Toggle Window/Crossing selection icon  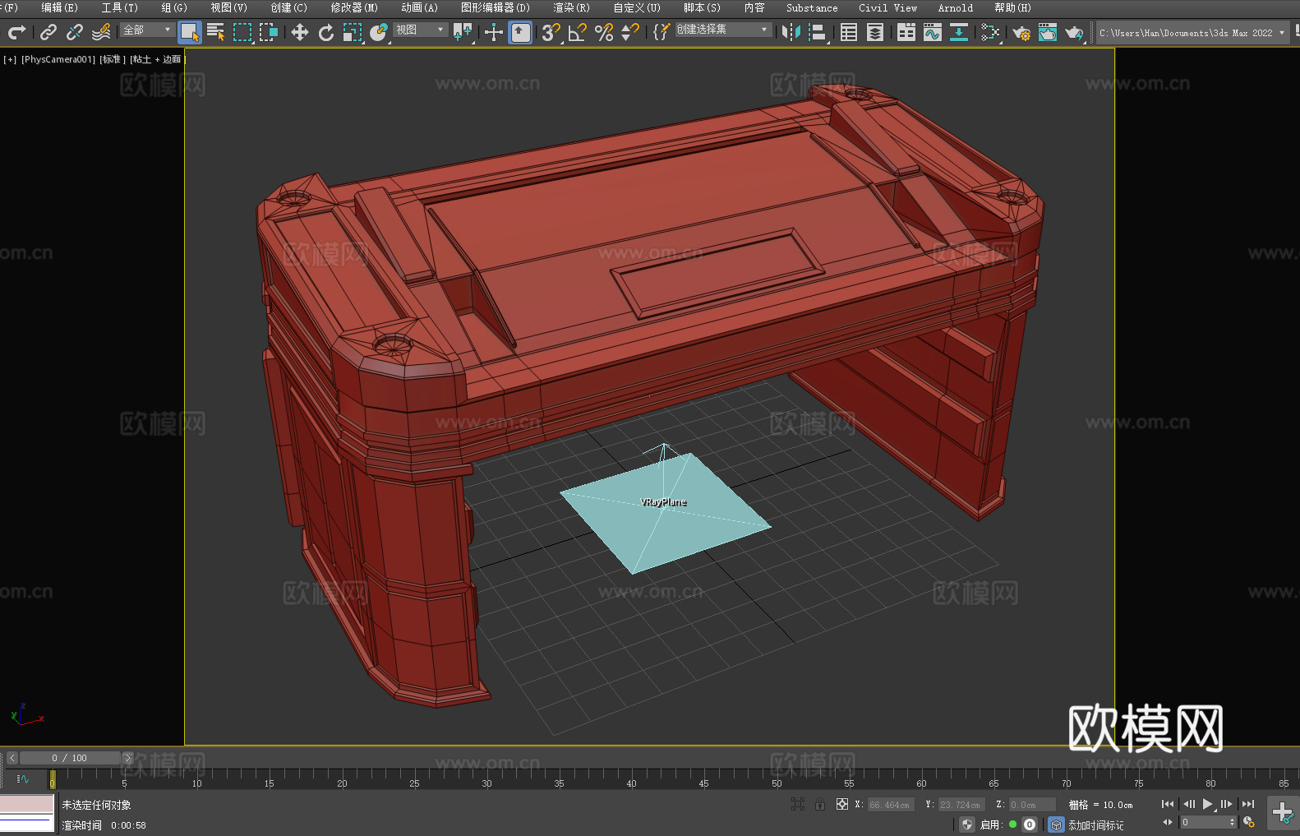269,32
